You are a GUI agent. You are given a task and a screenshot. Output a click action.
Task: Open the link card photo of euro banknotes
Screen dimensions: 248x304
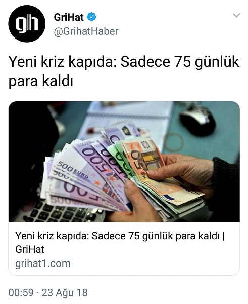click(124, 162)
